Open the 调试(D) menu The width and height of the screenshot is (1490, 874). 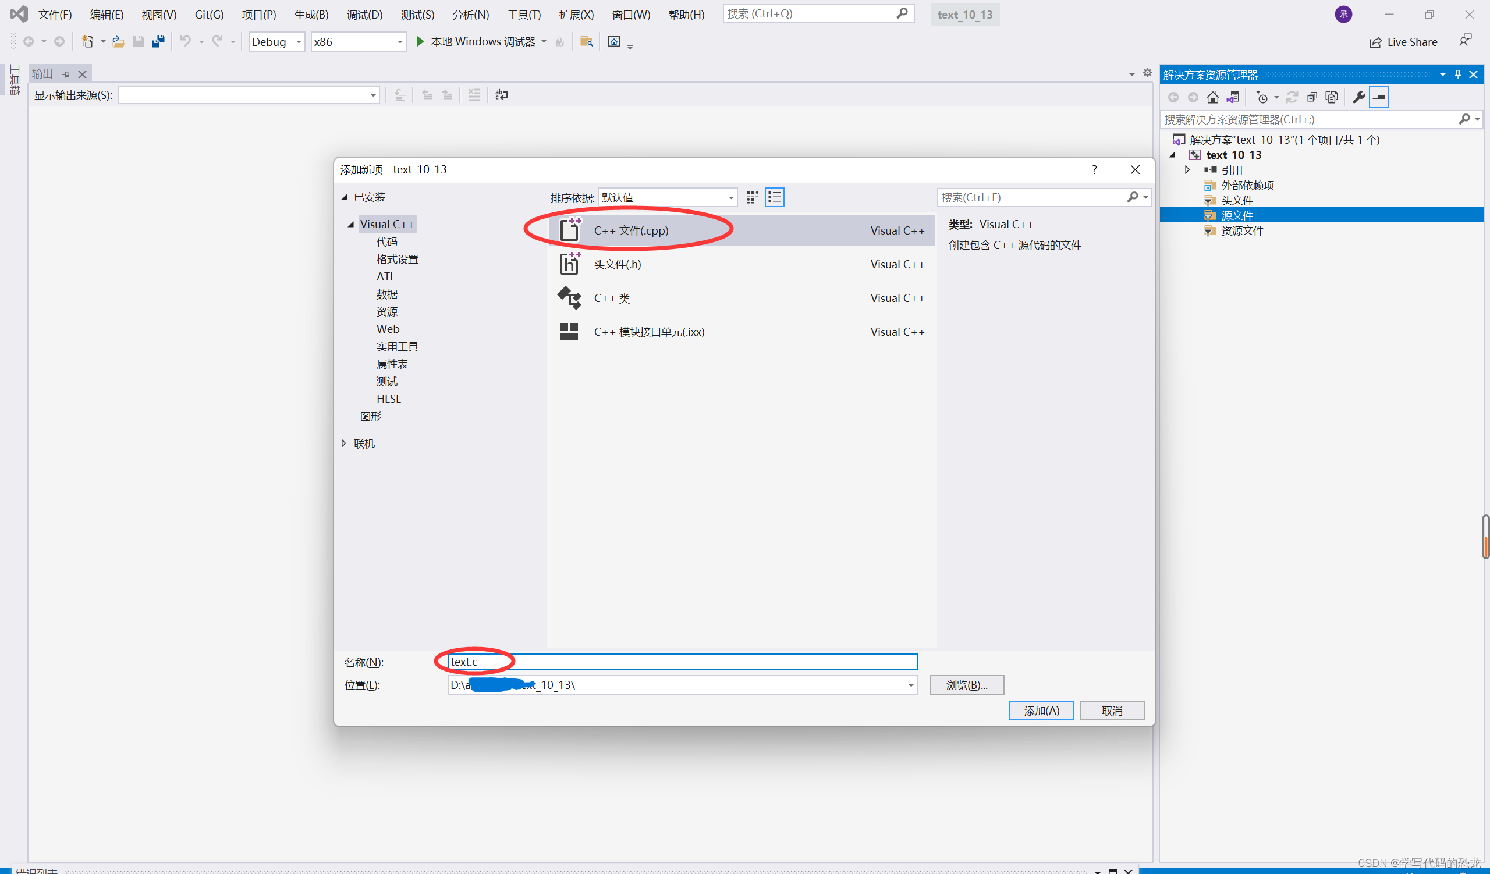(364, 14)
